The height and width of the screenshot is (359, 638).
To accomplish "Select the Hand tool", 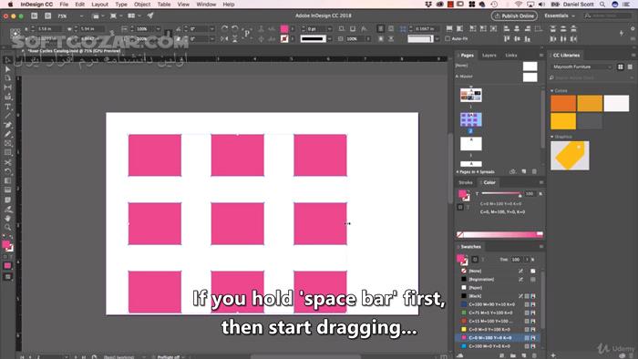I will tap(7, 219).
